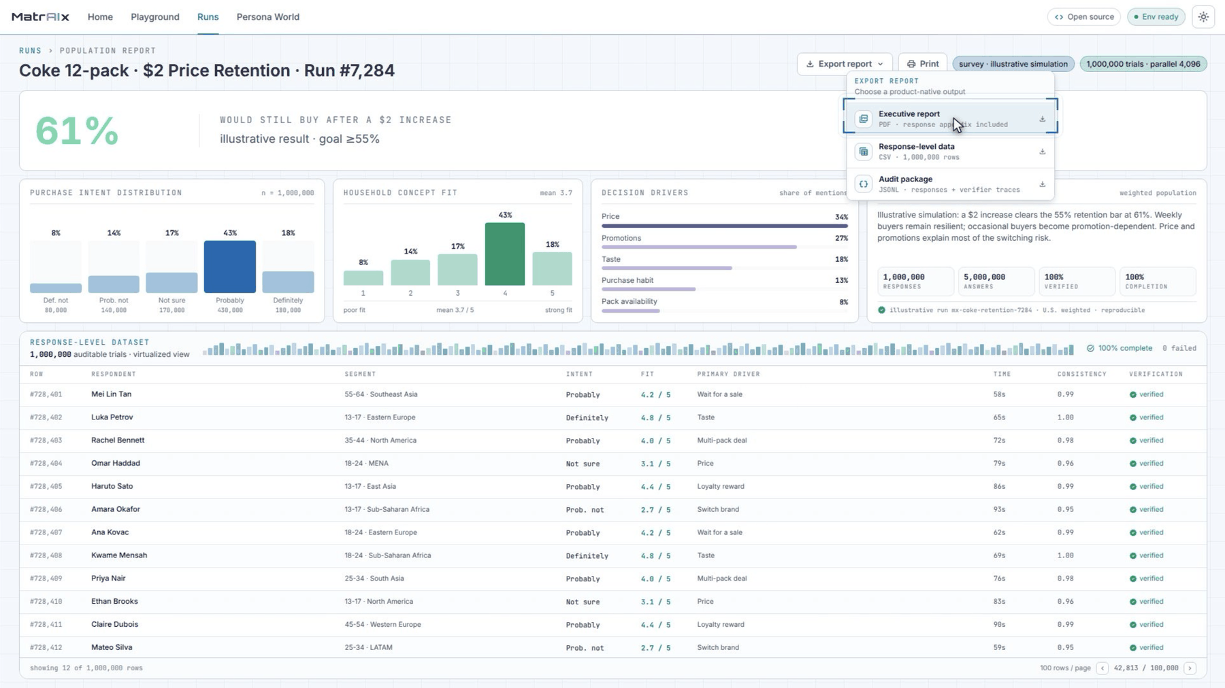Click the check icon beside 100% complete
Screen dimensions: 1225x688
click(1090, 348)
